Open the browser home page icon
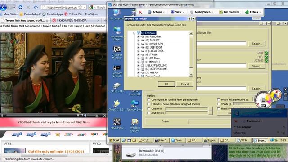The height and width of the screenshot is (162, 288). click(x=36, y=7)
